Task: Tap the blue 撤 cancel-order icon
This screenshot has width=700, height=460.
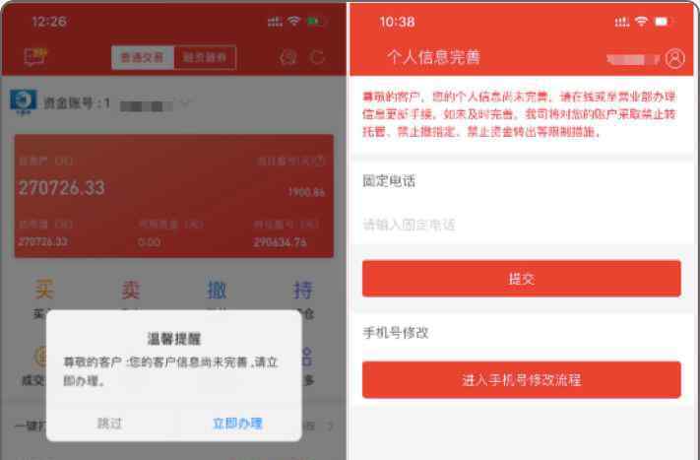Action: [217, 290]
